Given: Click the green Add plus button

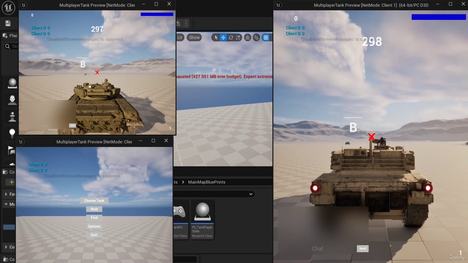Looking at the screenshot, I should tap(12, 182).
